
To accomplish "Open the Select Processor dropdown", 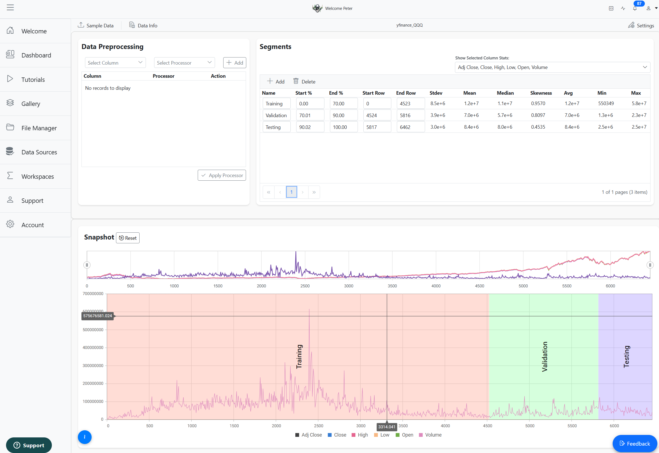I will [x=184, y=63].
